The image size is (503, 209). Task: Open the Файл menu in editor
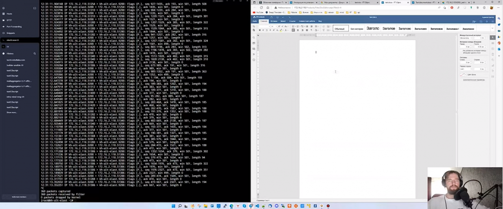click(255, 21)
